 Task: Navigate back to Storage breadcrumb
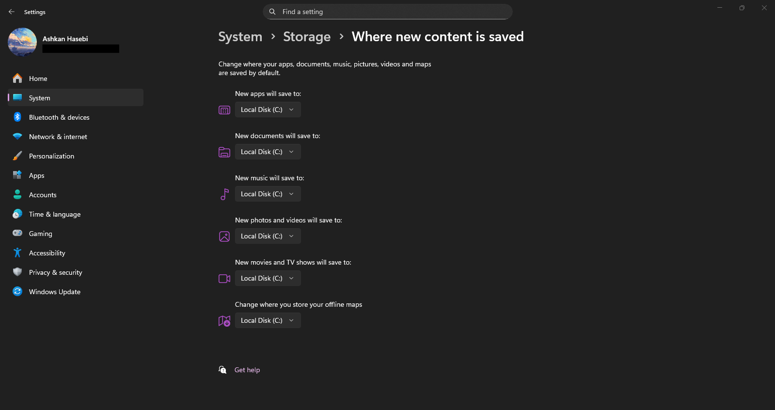307,37
